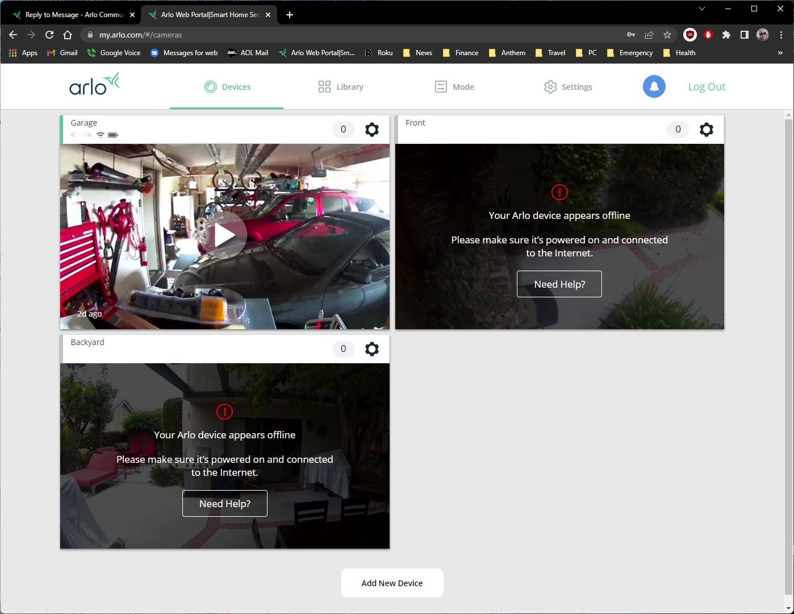Viewport: 794px width, 614px height.
Task: Play the Garage camera live stream
Action: [x=224, y=235]
